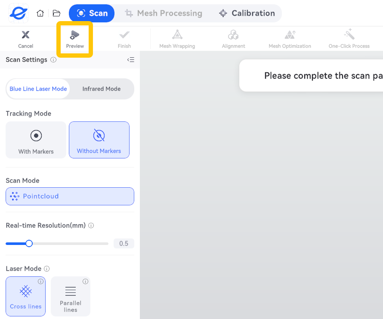
Task: Switch to the Scan tab
Action: coord(92,13)
